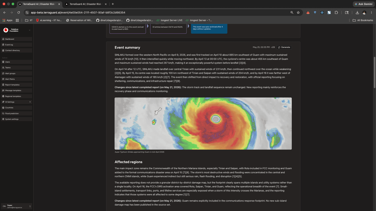
Task: Click the System settings gear icon
Action: (x=3, y=119)
